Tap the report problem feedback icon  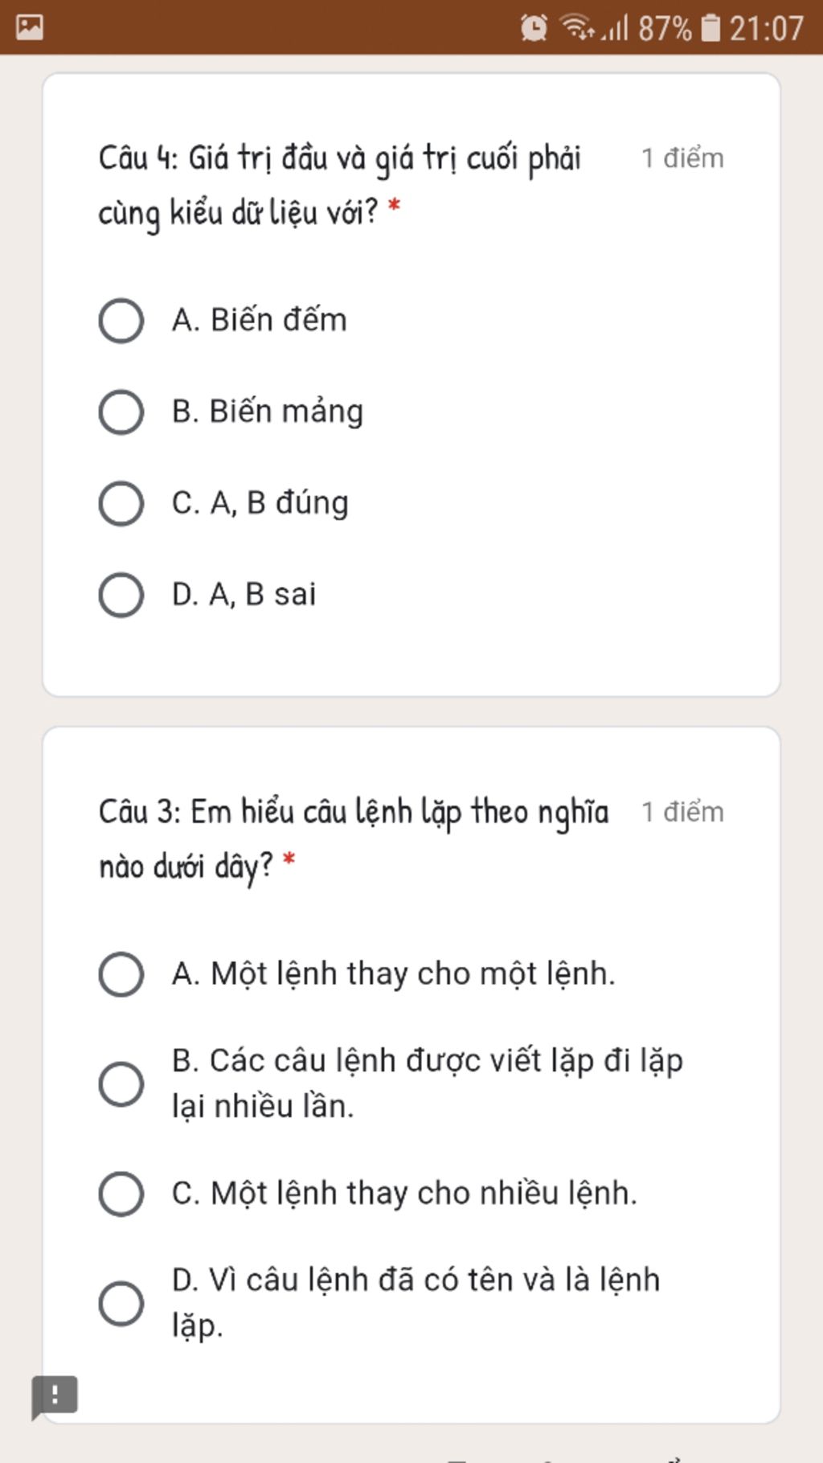click(55, 1396)
